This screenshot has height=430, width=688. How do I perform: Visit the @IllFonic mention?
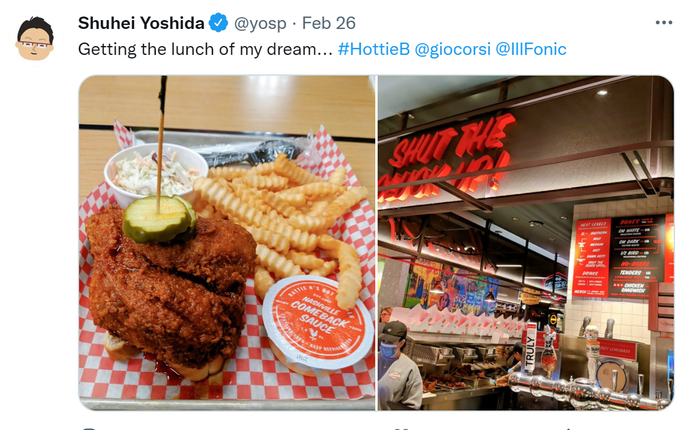(x=531, y=49)
